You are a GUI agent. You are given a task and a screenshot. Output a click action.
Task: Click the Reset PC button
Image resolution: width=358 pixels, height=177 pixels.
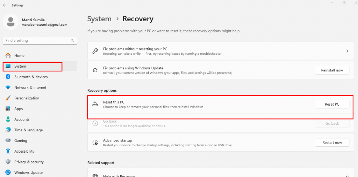click(332, 104)
